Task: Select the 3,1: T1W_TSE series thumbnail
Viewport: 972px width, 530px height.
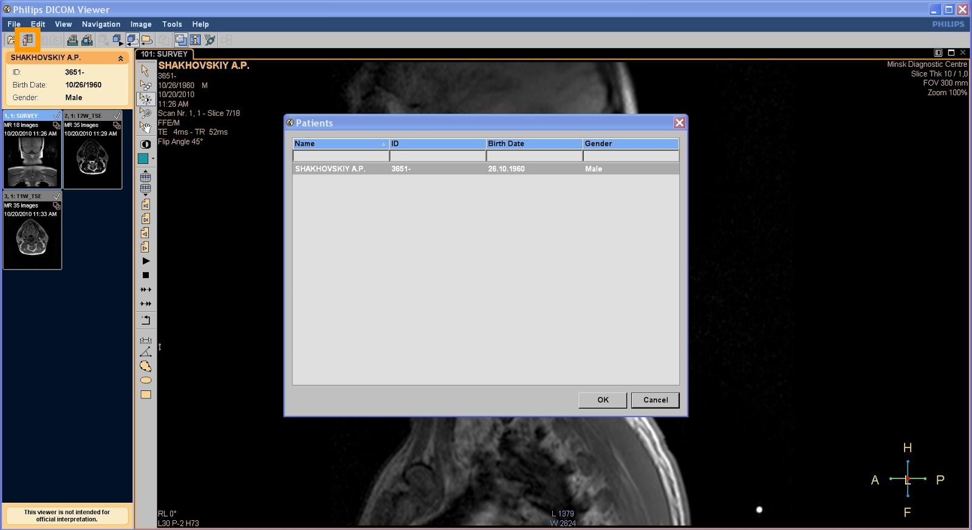Action: tap(32, 230)
